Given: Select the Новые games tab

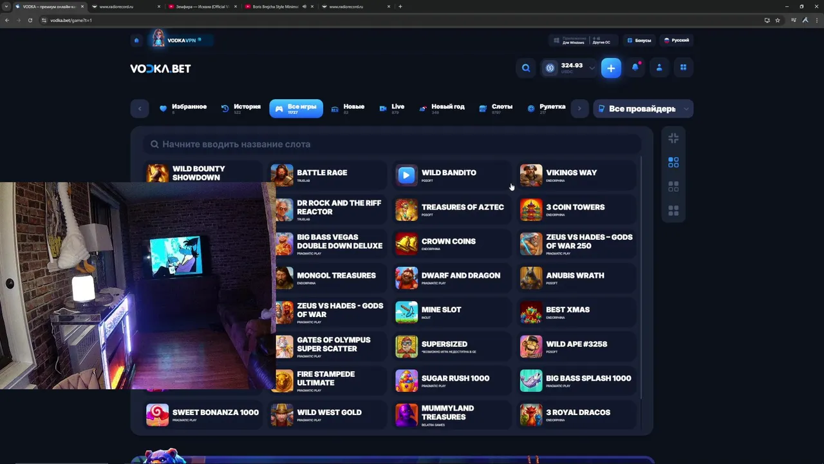Looking at the screenshot, I should tap(347, 108).
